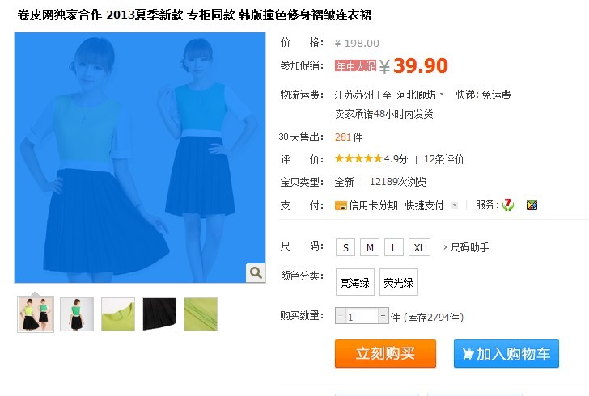The width and height of the screenshot is (589, 396).
Task: Expand the 河北廊坊 destination dropdown
Action: pos(442,94)
